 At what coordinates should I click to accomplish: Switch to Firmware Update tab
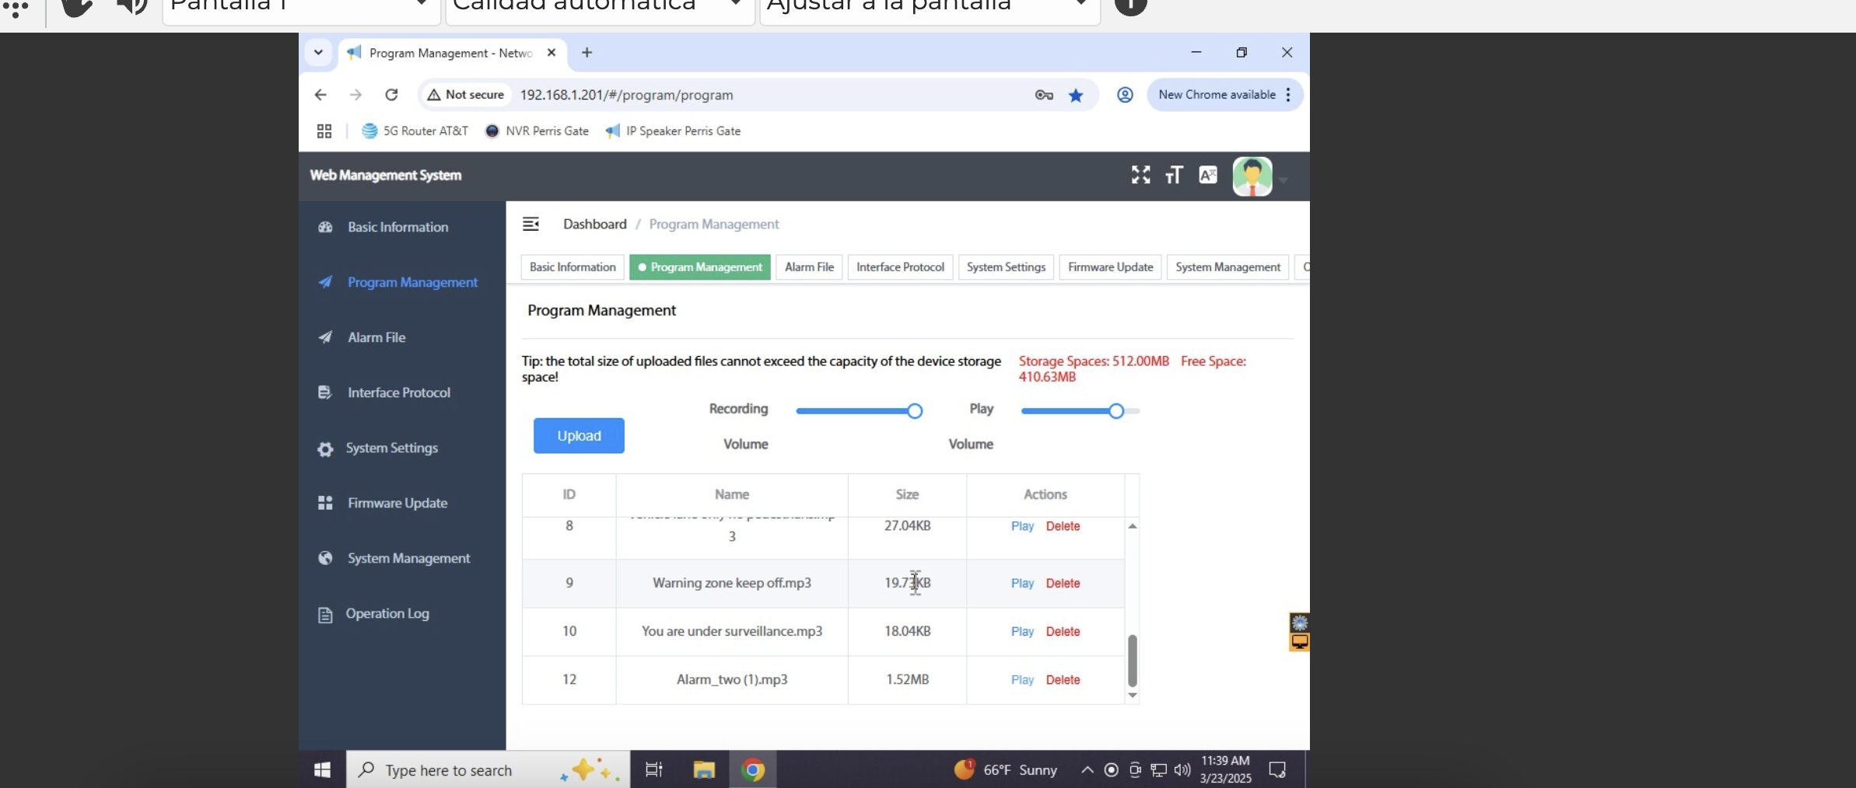[x=1110, y=267]
